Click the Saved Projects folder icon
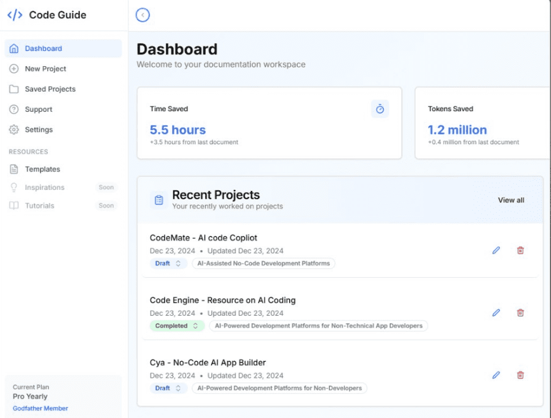This screenshot has width=551, height=418. [14, 89]
